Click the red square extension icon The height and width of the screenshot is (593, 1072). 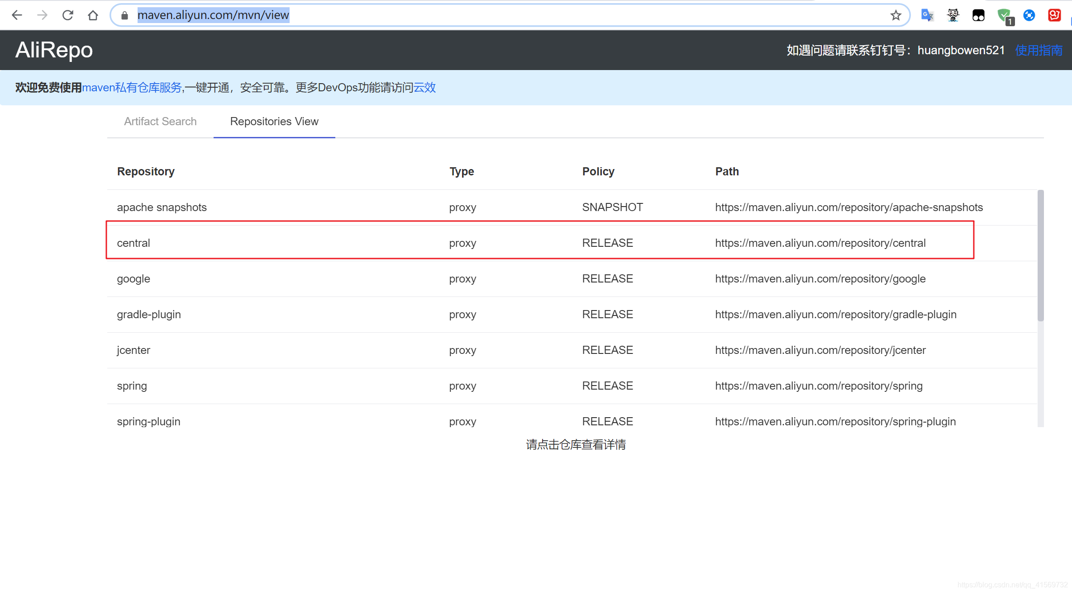[x=1054, y=15]
